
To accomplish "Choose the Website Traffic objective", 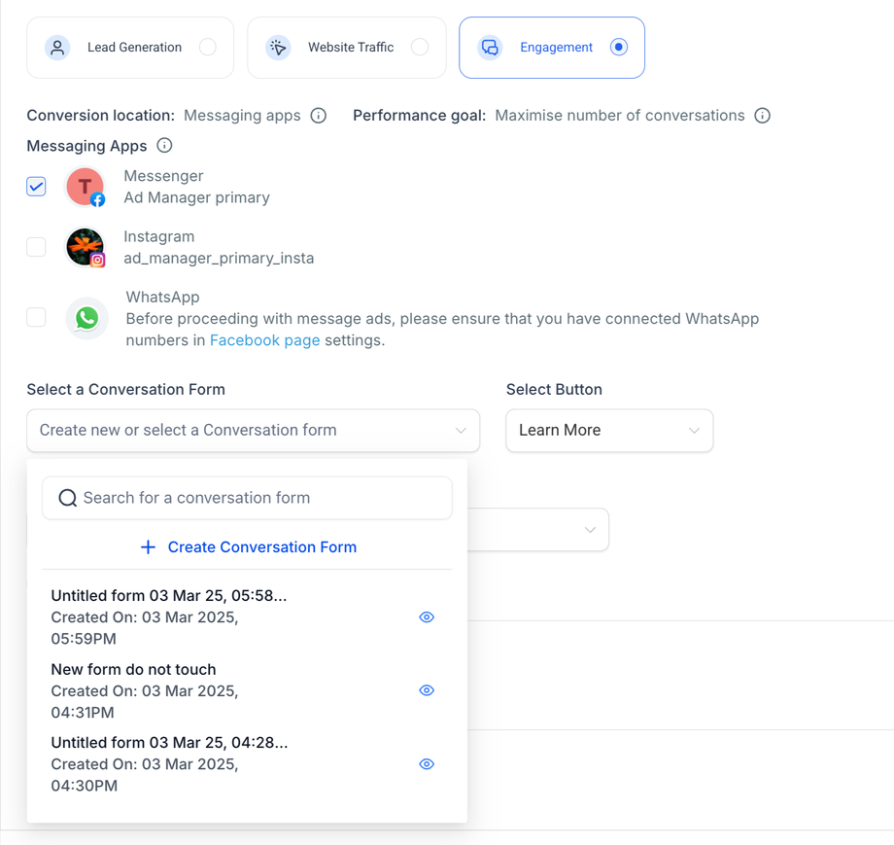I will coord(419,47).
